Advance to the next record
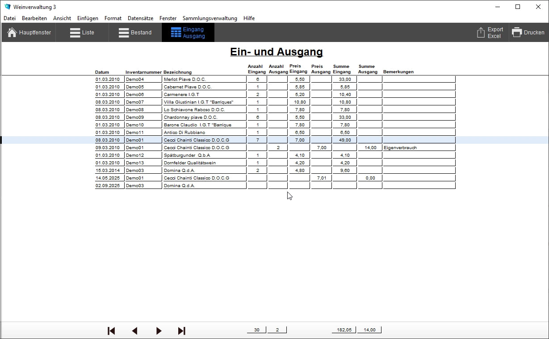 click(x=159, y=331)
